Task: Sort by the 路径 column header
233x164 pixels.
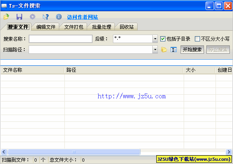Action: point(124,70)
